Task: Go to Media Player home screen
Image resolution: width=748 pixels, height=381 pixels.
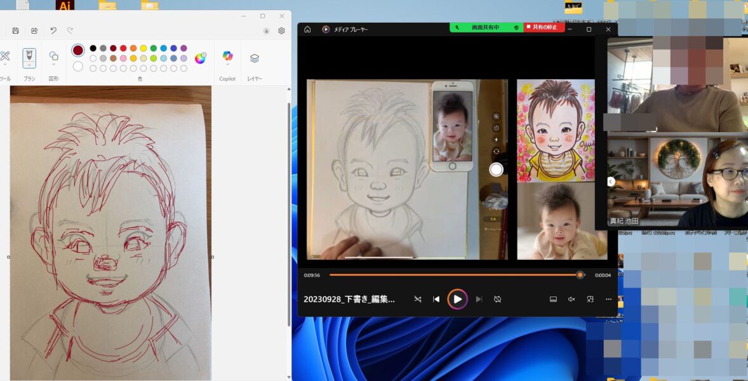Action: tap(307, 29)
